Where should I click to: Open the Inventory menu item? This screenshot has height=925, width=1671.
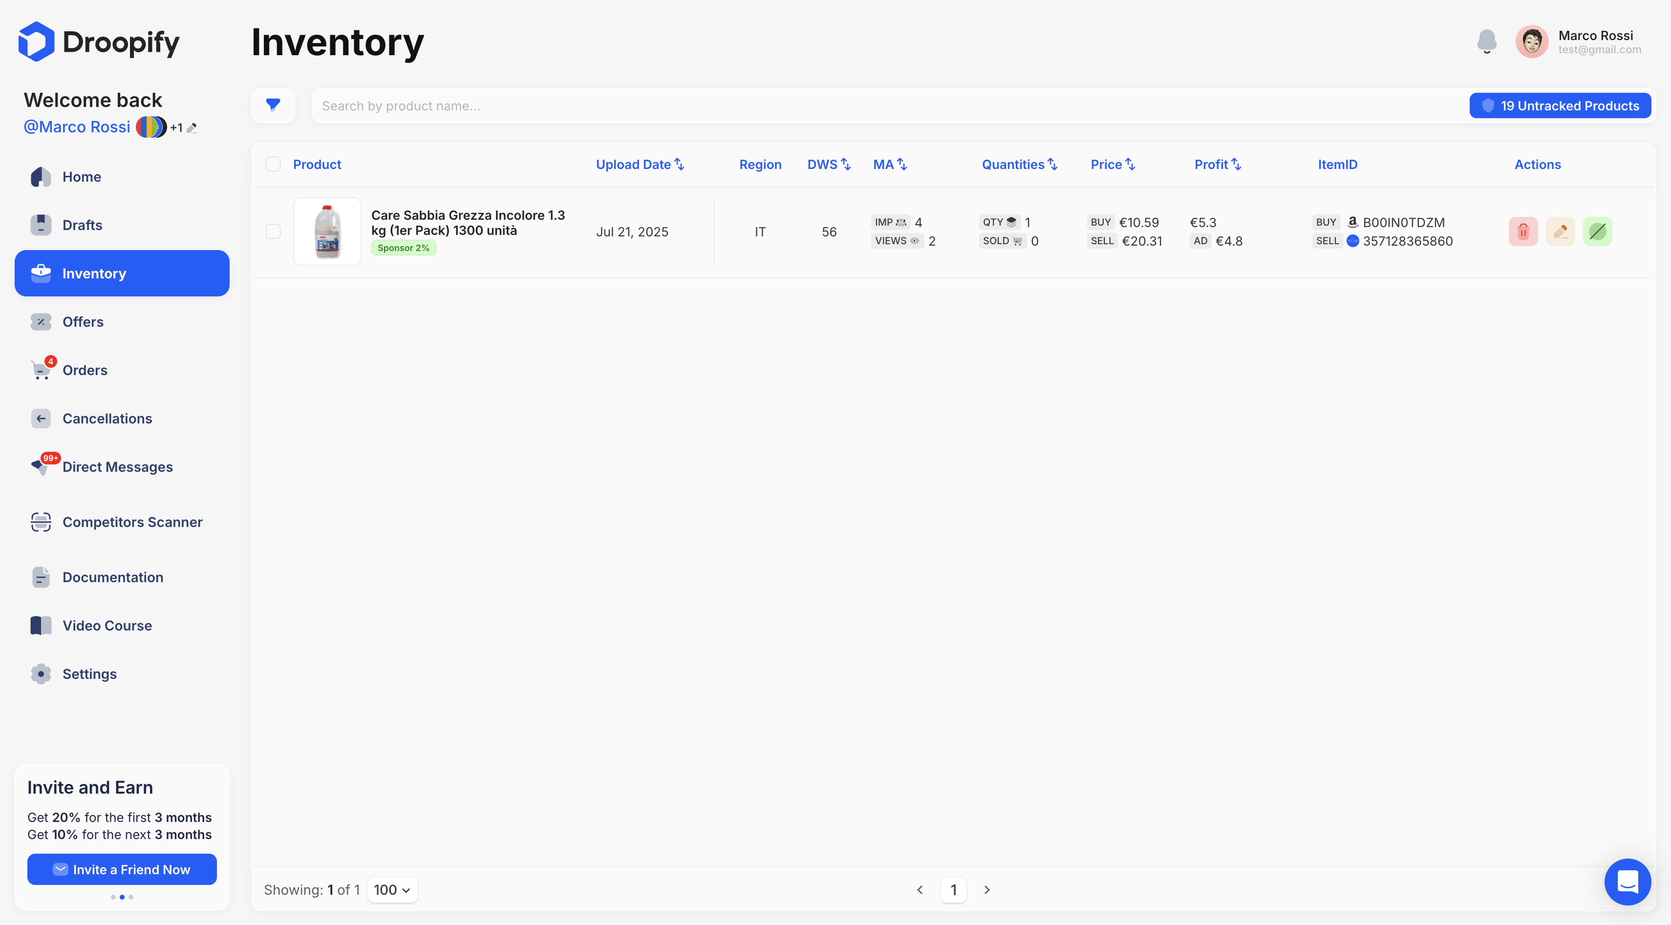(122, 273)
